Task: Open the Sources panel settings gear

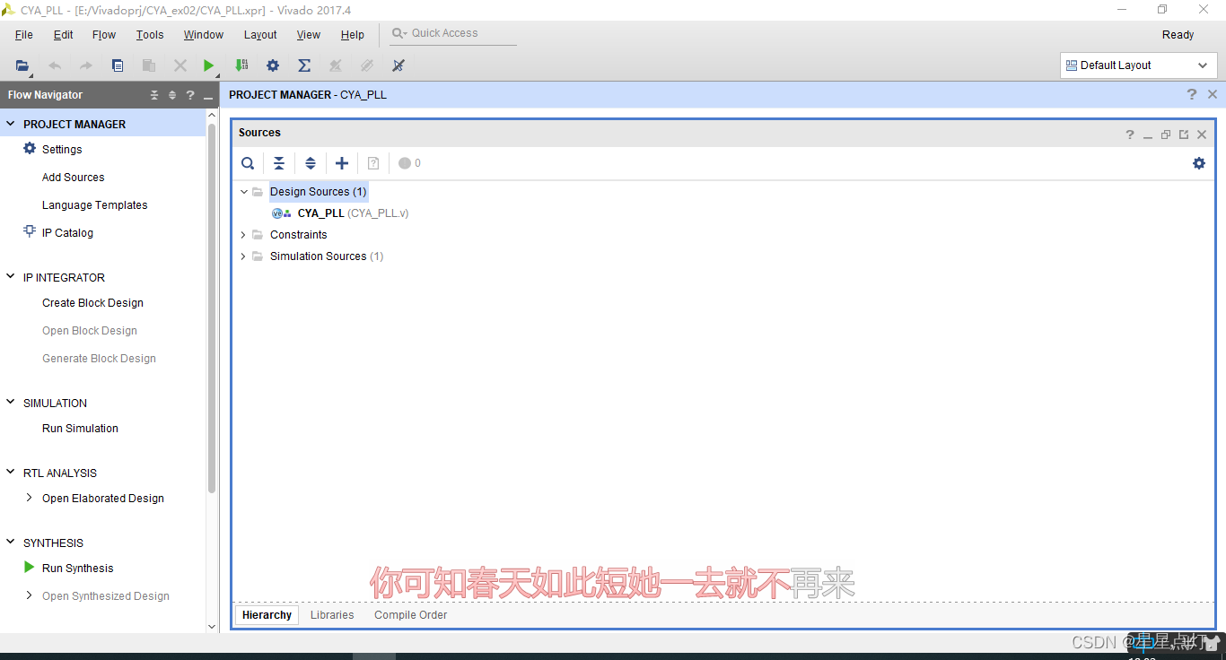Action: [x=1199, y=162]
